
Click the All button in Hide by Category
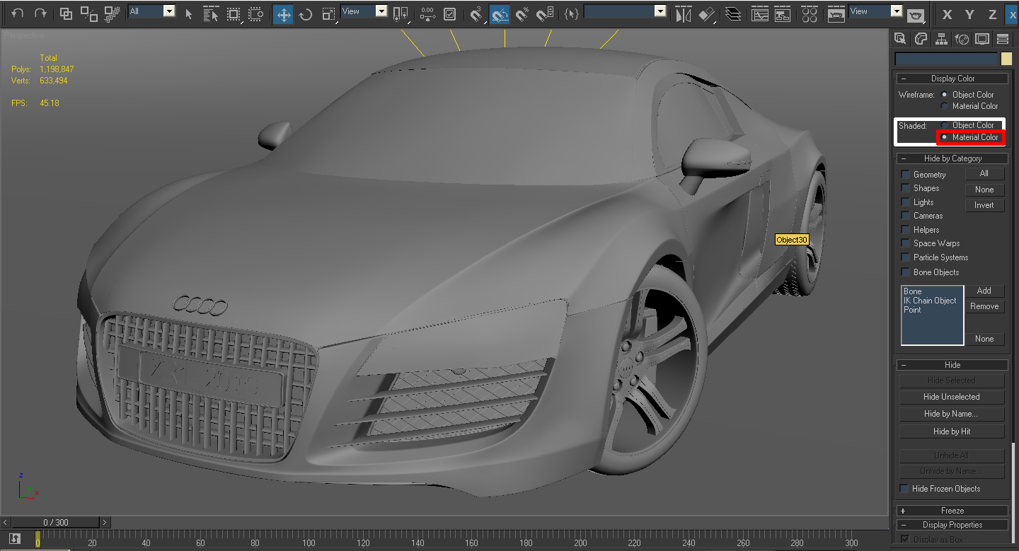(x=984, y=173)
